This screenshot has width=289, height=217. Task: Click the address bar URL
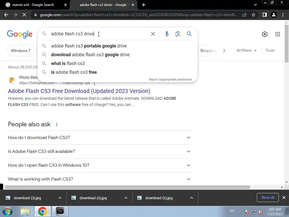point(139,15)
